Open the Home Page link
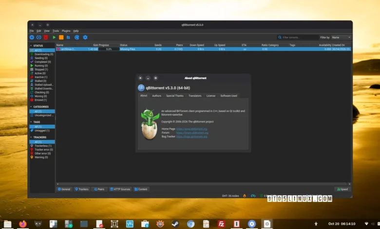This screenshot has height=229, width=380. 191,129
